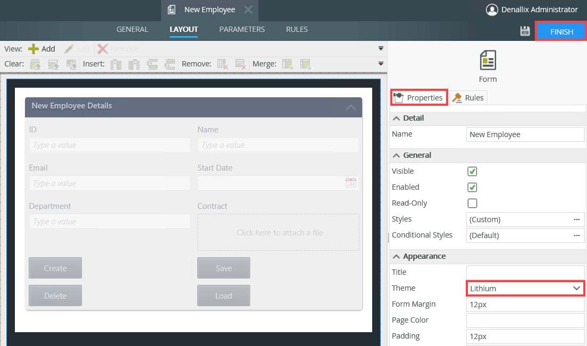This screenshot has width=587, height=346.
Task: Click the first Insert column icon
Action: [116, 64]
